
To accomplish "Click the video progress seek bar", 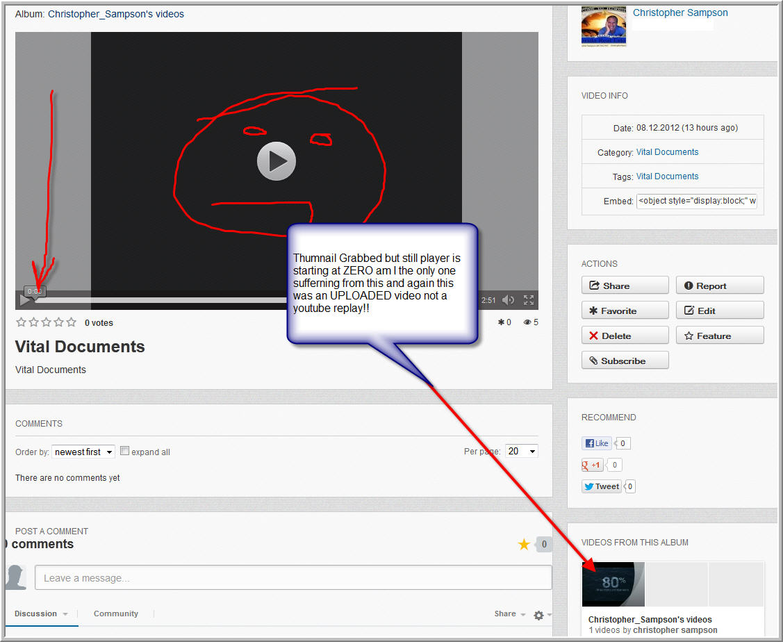I will [x=160, y=300].
